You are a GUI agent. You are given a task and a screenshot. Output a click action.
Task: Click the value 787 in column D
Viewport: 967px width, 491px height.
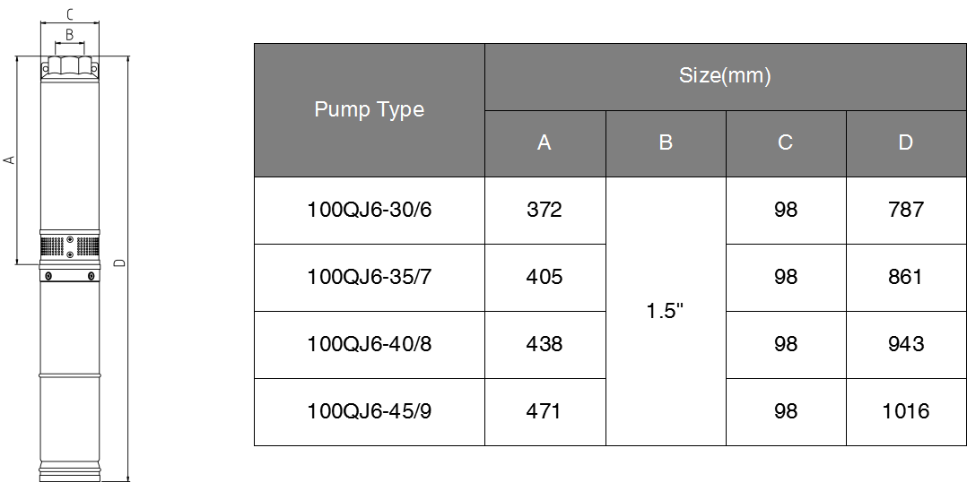point(906,210)
